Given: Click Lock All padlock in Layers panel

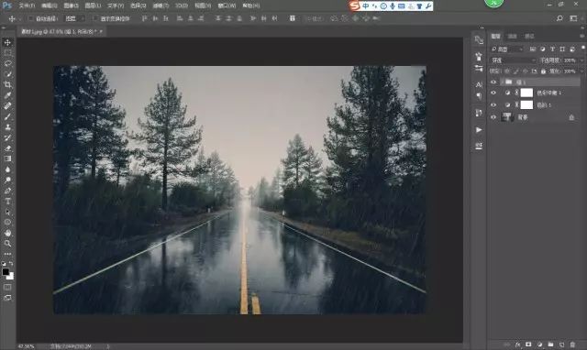Looking at the screenshot, I should (x=543, y=71).
